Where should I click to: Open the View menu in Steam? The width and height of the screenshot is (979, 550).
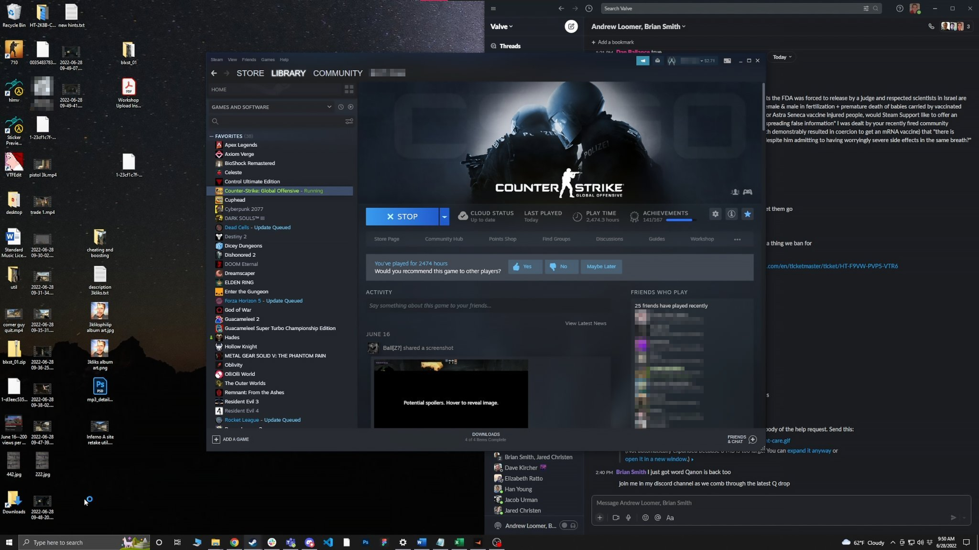232,60
